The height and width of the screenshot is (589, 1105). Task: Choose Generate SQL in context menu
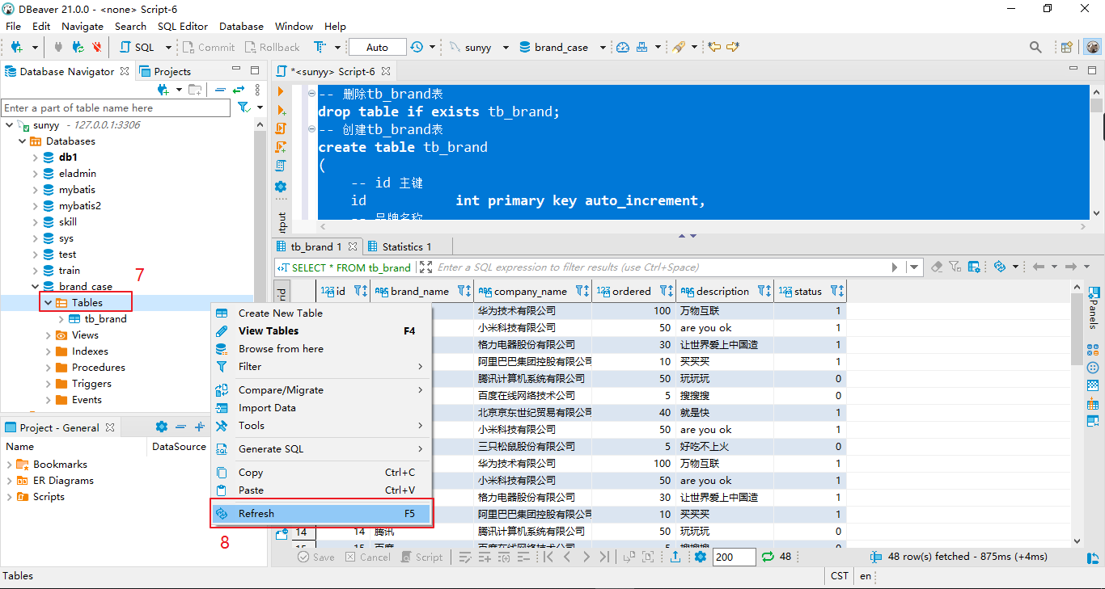coord(321,449)
